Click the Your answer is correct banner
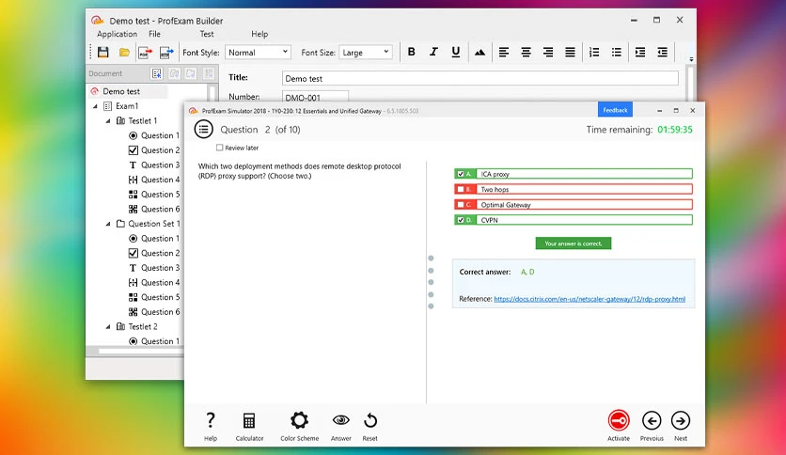 pos(574,243)
